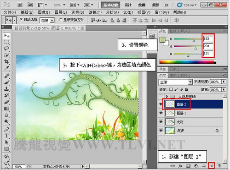Toggle the 自动选择 checkbox
This screenshot has height=170, width=230.
tap(21, 19)
